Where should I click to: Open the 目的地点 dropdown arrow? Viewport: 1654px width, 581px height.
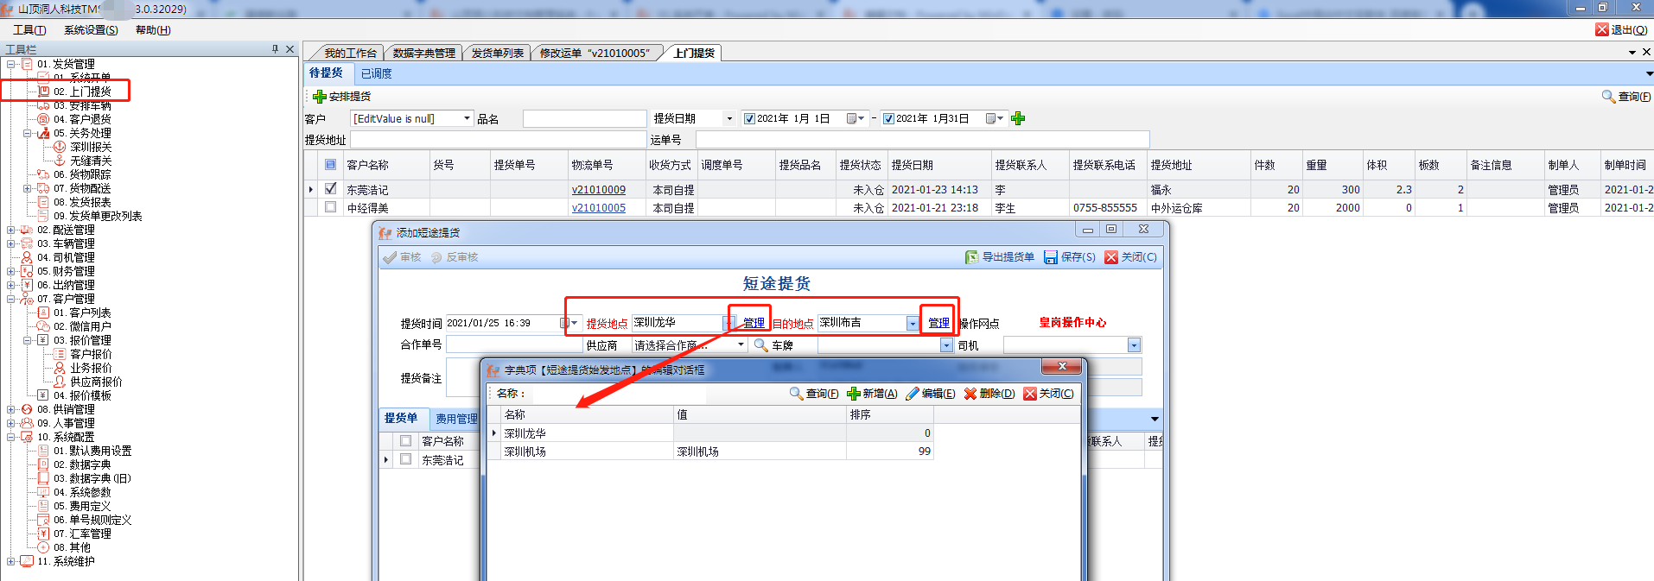point(912,323)
